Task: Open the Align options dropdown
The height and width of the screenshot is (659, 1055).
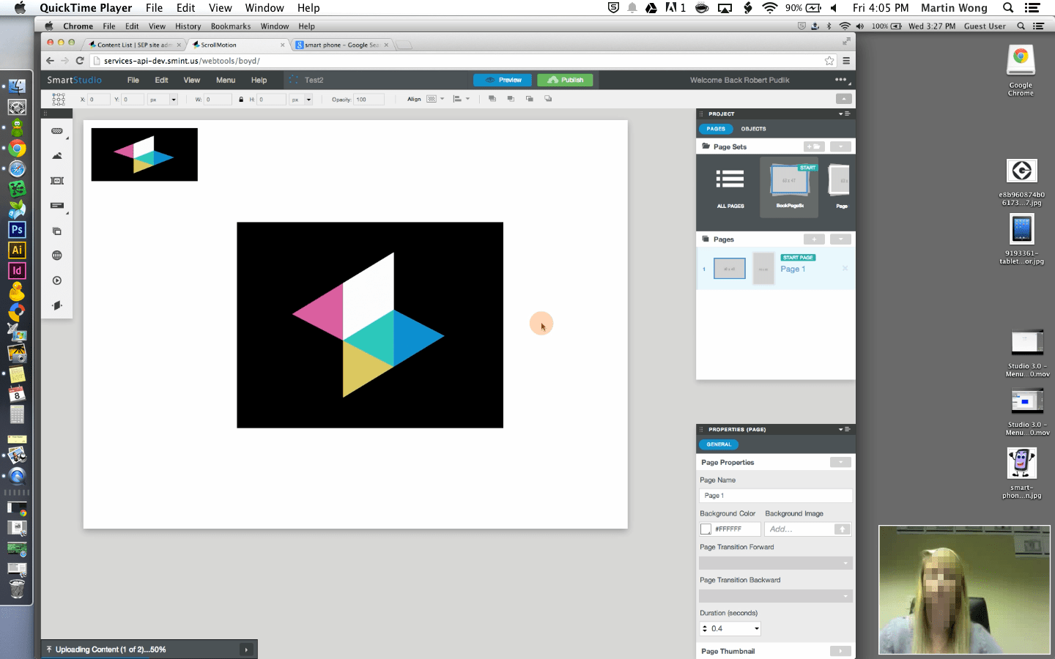Action: tap(441, 98)
